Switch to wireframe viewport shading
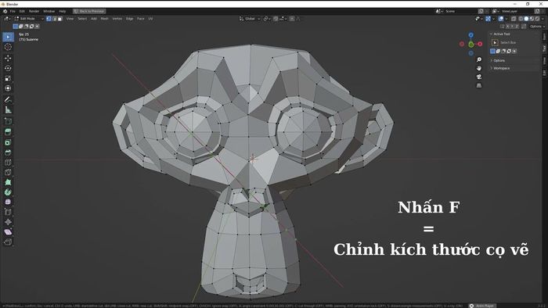The image size is (548, 308). click(521, 19)
